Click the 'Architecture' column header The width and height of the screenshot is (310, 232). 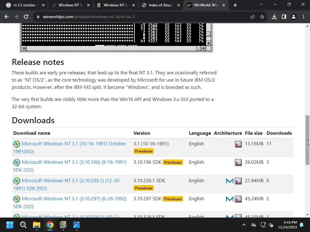pos(228,133)
